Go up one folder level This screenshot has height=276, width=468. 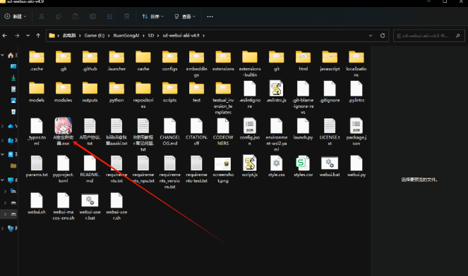coord(38,35)
